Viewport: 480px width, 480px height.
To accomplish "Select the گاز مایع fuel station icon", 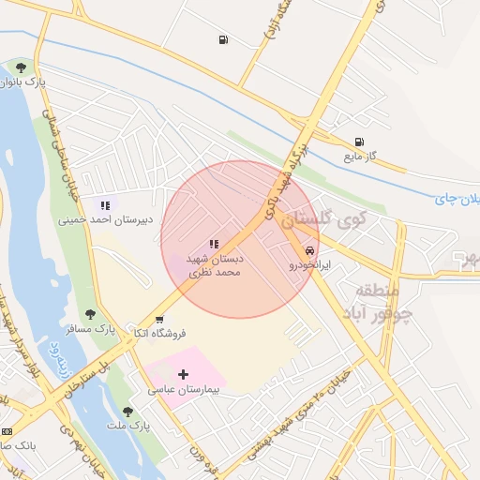I will point(359,142).
